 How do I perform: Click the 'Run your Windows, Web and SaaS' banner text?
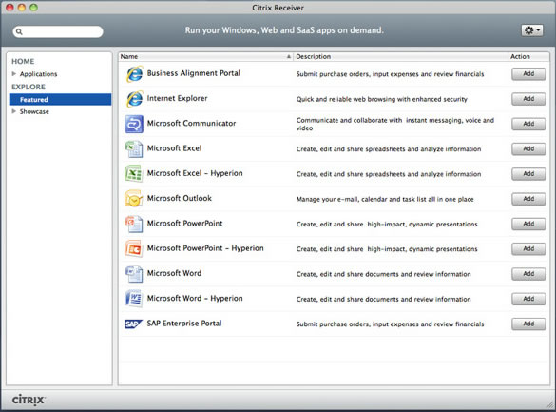[x=284, y=30]
